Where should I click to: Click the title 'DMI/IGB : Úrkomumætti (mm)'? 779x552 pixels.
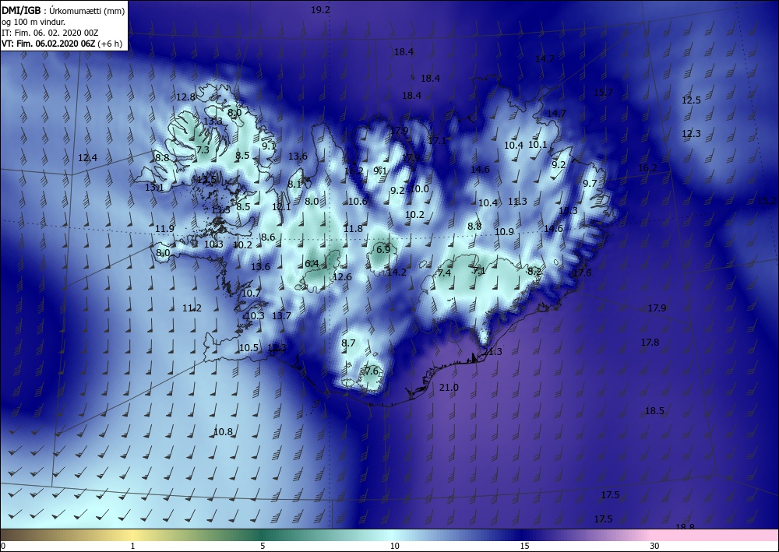pyautogui.click(x=64, y=10)
